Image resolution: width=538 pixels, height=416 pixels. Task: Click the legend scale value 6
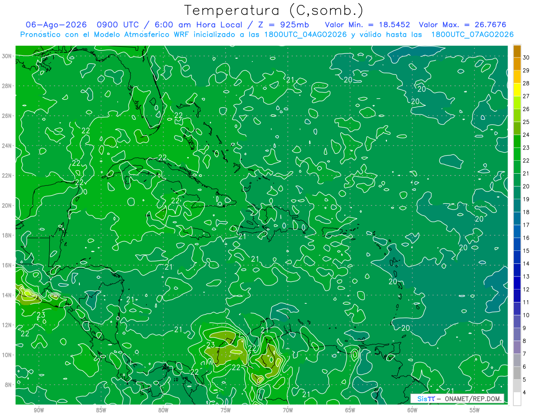(x=525, y=367)
